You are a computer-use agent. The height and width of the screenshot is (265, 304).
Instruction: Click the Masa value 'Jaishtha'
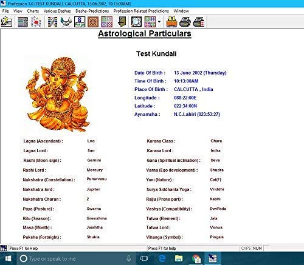[x=95, y=227]
